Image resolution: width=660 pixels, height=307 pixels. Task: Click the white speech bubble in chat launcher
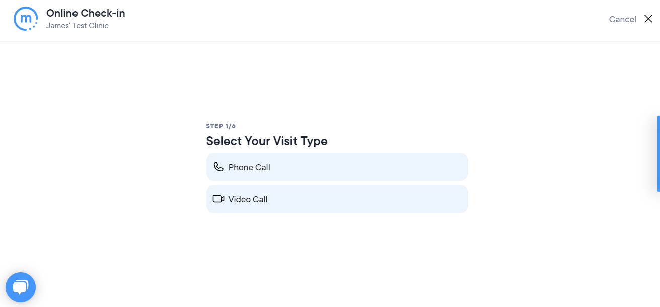(20, 287)
